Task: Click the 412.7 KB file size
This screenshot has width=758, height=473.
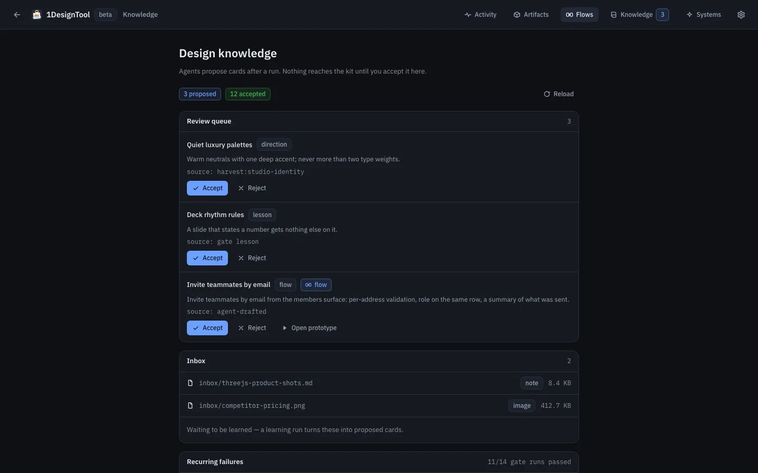Action: 556,406
